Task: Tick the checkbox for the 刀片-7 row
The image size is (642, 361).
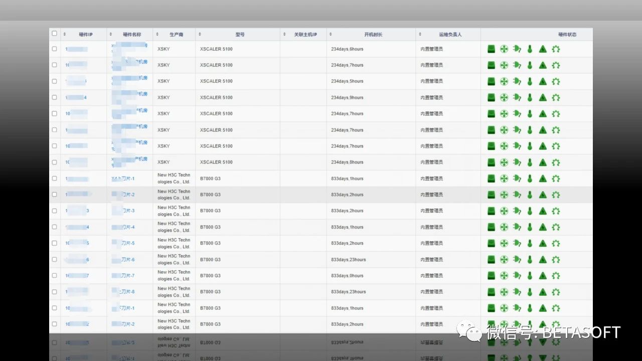Action: [x=54, y=276]
